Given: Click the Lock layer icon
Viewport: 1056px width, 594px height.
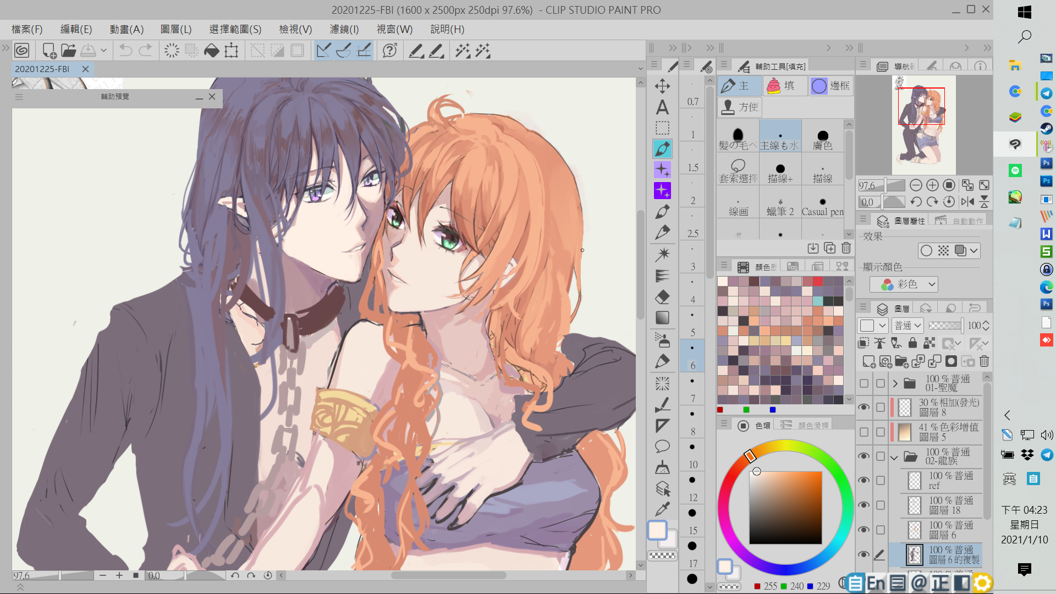Looking at the screenshot, I should point(912,343).
